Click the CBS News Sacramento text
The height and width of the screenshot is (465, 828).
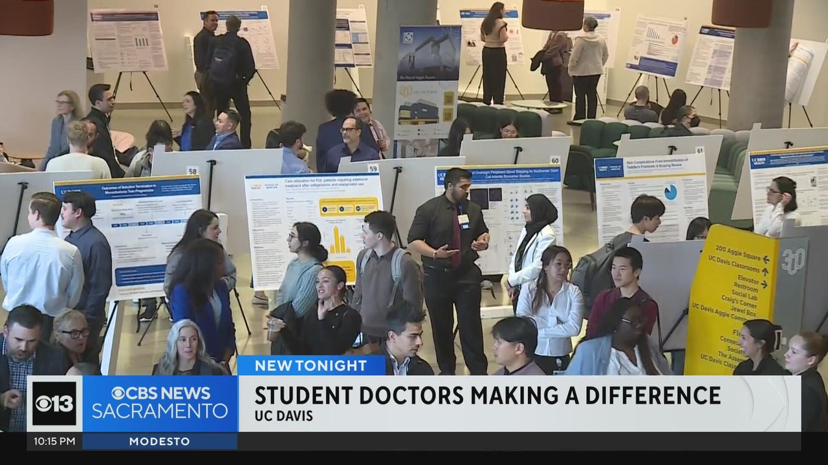[160, 402]
